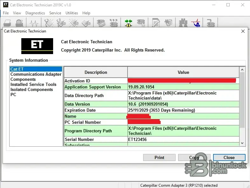This screenshot has height=188, width=250.
Task: Click the Value column header
Action: pyautogui.click(x=183, y=72)
